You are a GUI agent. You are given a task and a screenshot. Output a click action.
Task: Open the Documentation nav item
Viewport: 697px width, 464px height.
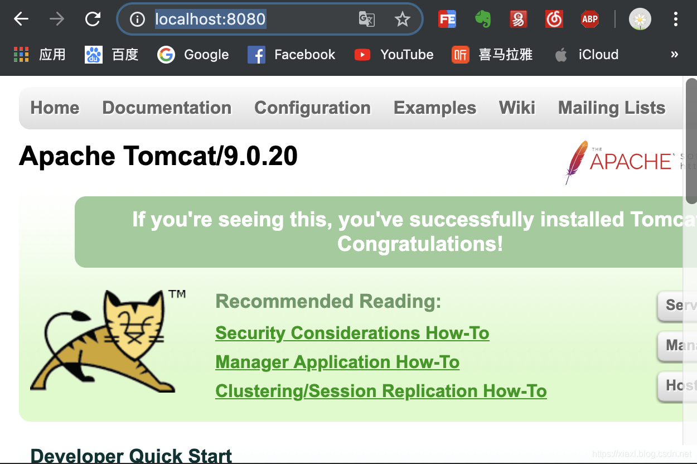(167, 108)
